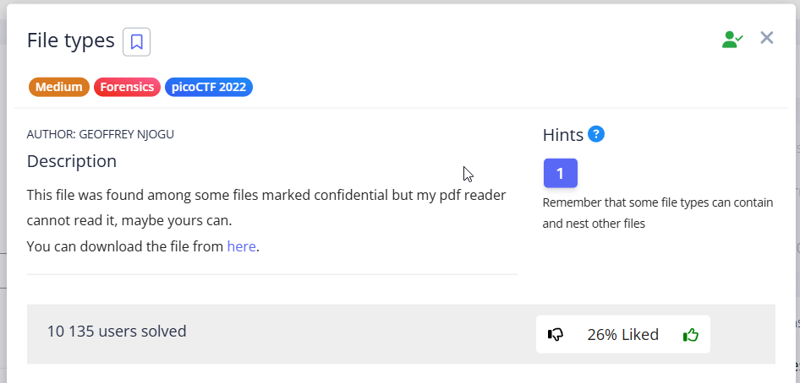The image size is (800, 383).
Task: Click the '10 135 users solved' text
Action: point(117,332)
